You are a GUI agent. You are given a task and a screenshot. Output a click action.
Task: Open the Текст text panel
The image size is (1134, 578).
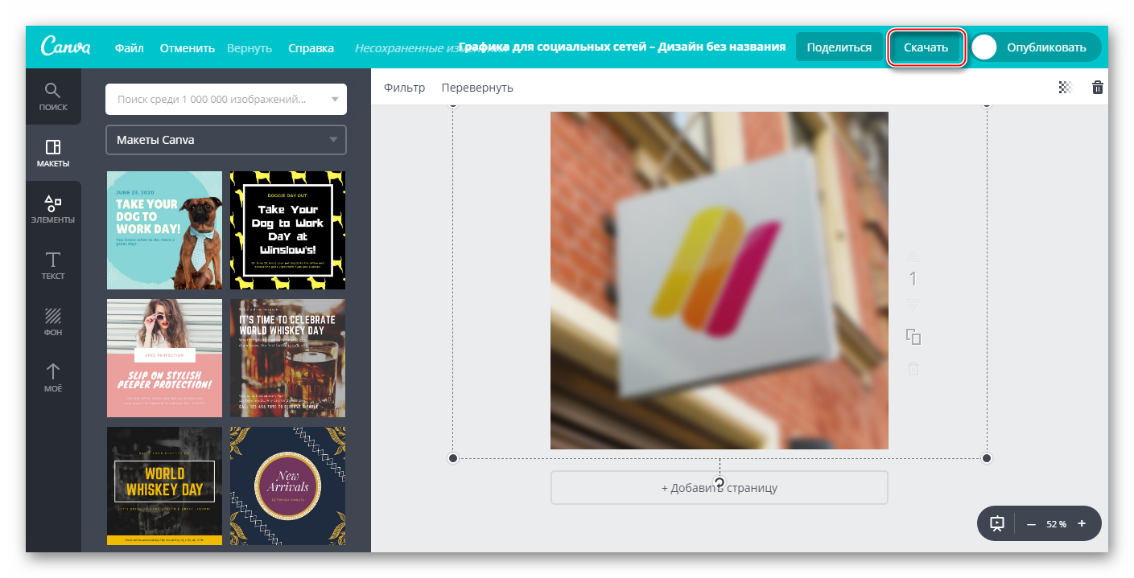(x=53, y=265)
